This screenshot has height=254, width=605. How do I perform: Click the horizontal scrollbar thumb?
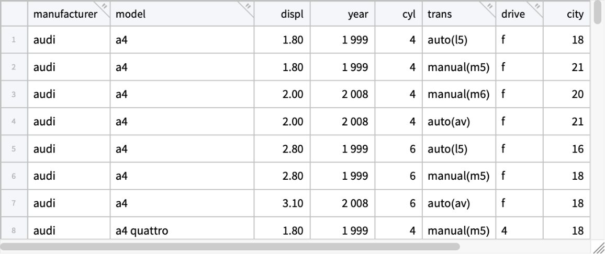tap(230, 246)
